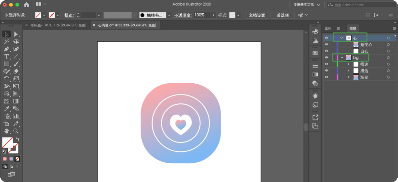The image size is (398, 182).
Task: Click the 首选项 button
Action: [x=283, y=15]
